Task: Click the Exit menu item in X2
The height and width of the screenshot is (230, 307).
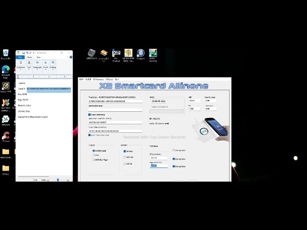Action: tap(117, 80)
